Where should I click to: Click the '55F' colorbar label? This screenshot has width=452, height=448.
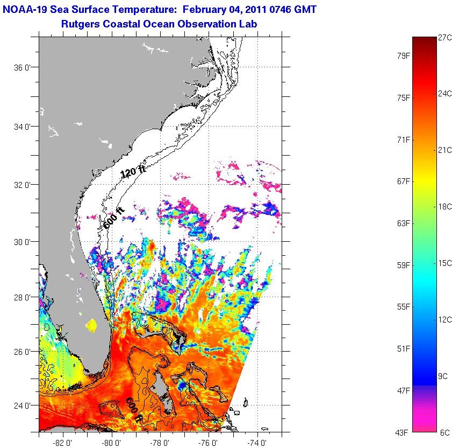(403, 307)
